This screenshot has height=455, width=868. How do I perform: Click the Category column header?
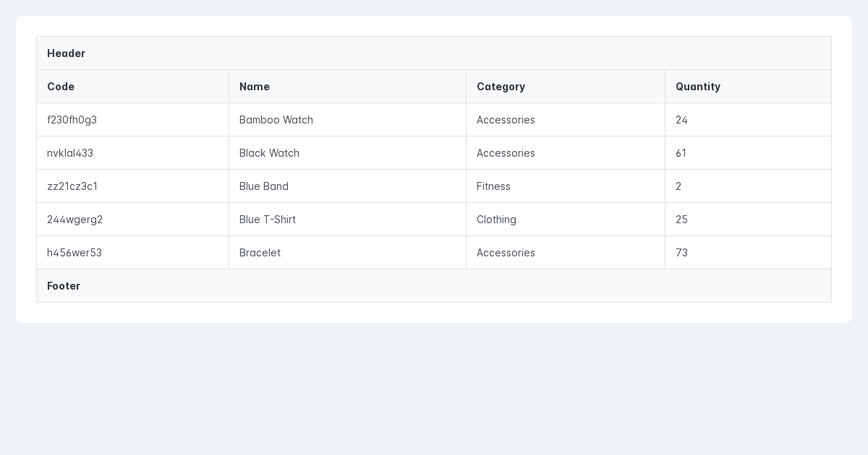(501, 87)
